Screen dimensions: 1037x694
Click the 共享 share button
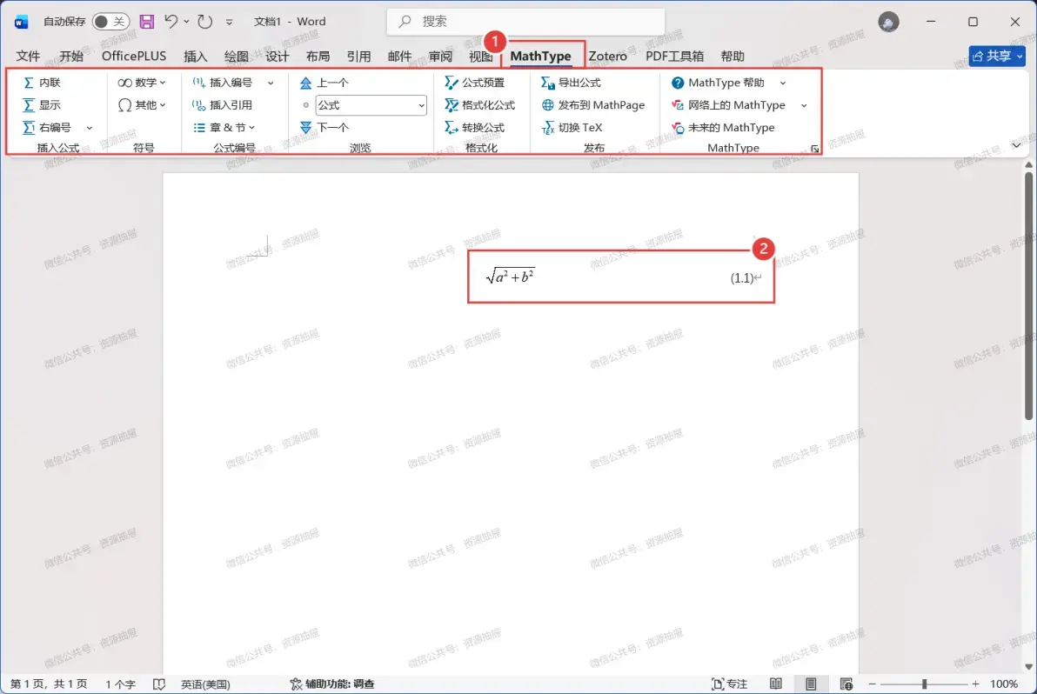(997, 57)
